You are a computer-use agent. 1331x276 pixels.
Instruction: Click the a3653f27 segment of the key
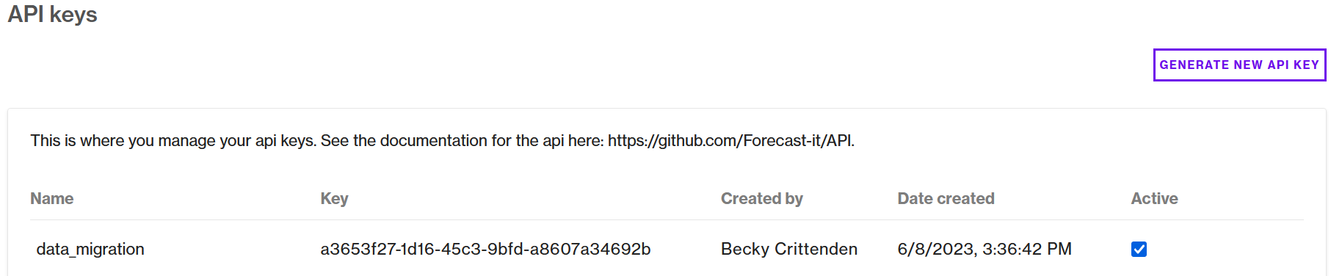[356, 250]
